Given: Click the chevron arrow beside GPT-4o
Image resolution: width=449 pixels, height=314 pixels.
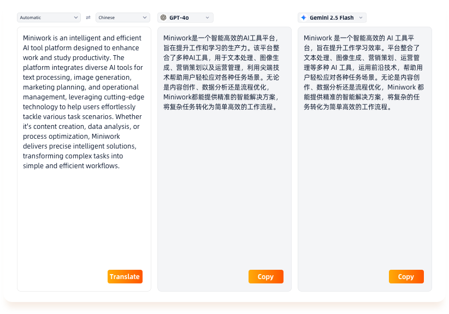Looking at the screenshot, I should point(208,17).
